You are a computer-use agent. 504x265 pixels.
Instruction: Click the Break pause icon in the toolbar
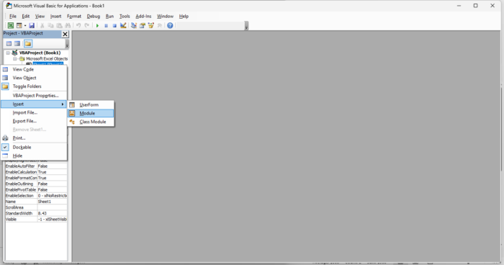pyautogui.click(x=106, y=25)
